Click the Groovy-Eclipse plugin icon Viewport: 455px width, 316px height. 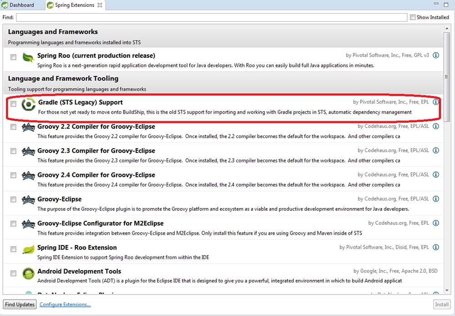28,200
